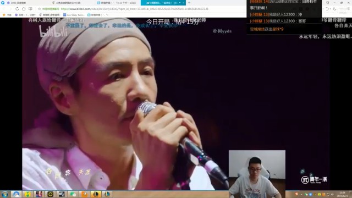Click the bilibili URL in the address bar
The width and height of the screenshot is (352, 198).
(x=134, y=9)
